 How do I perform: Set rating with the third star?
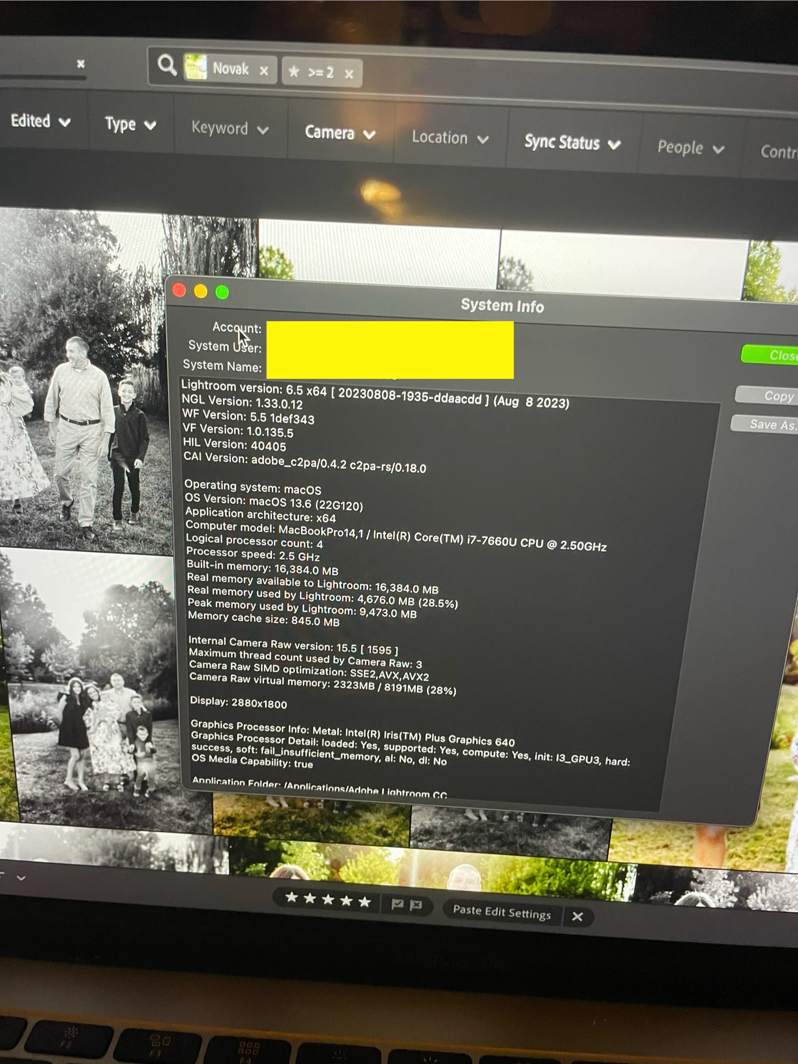(328, 900)
